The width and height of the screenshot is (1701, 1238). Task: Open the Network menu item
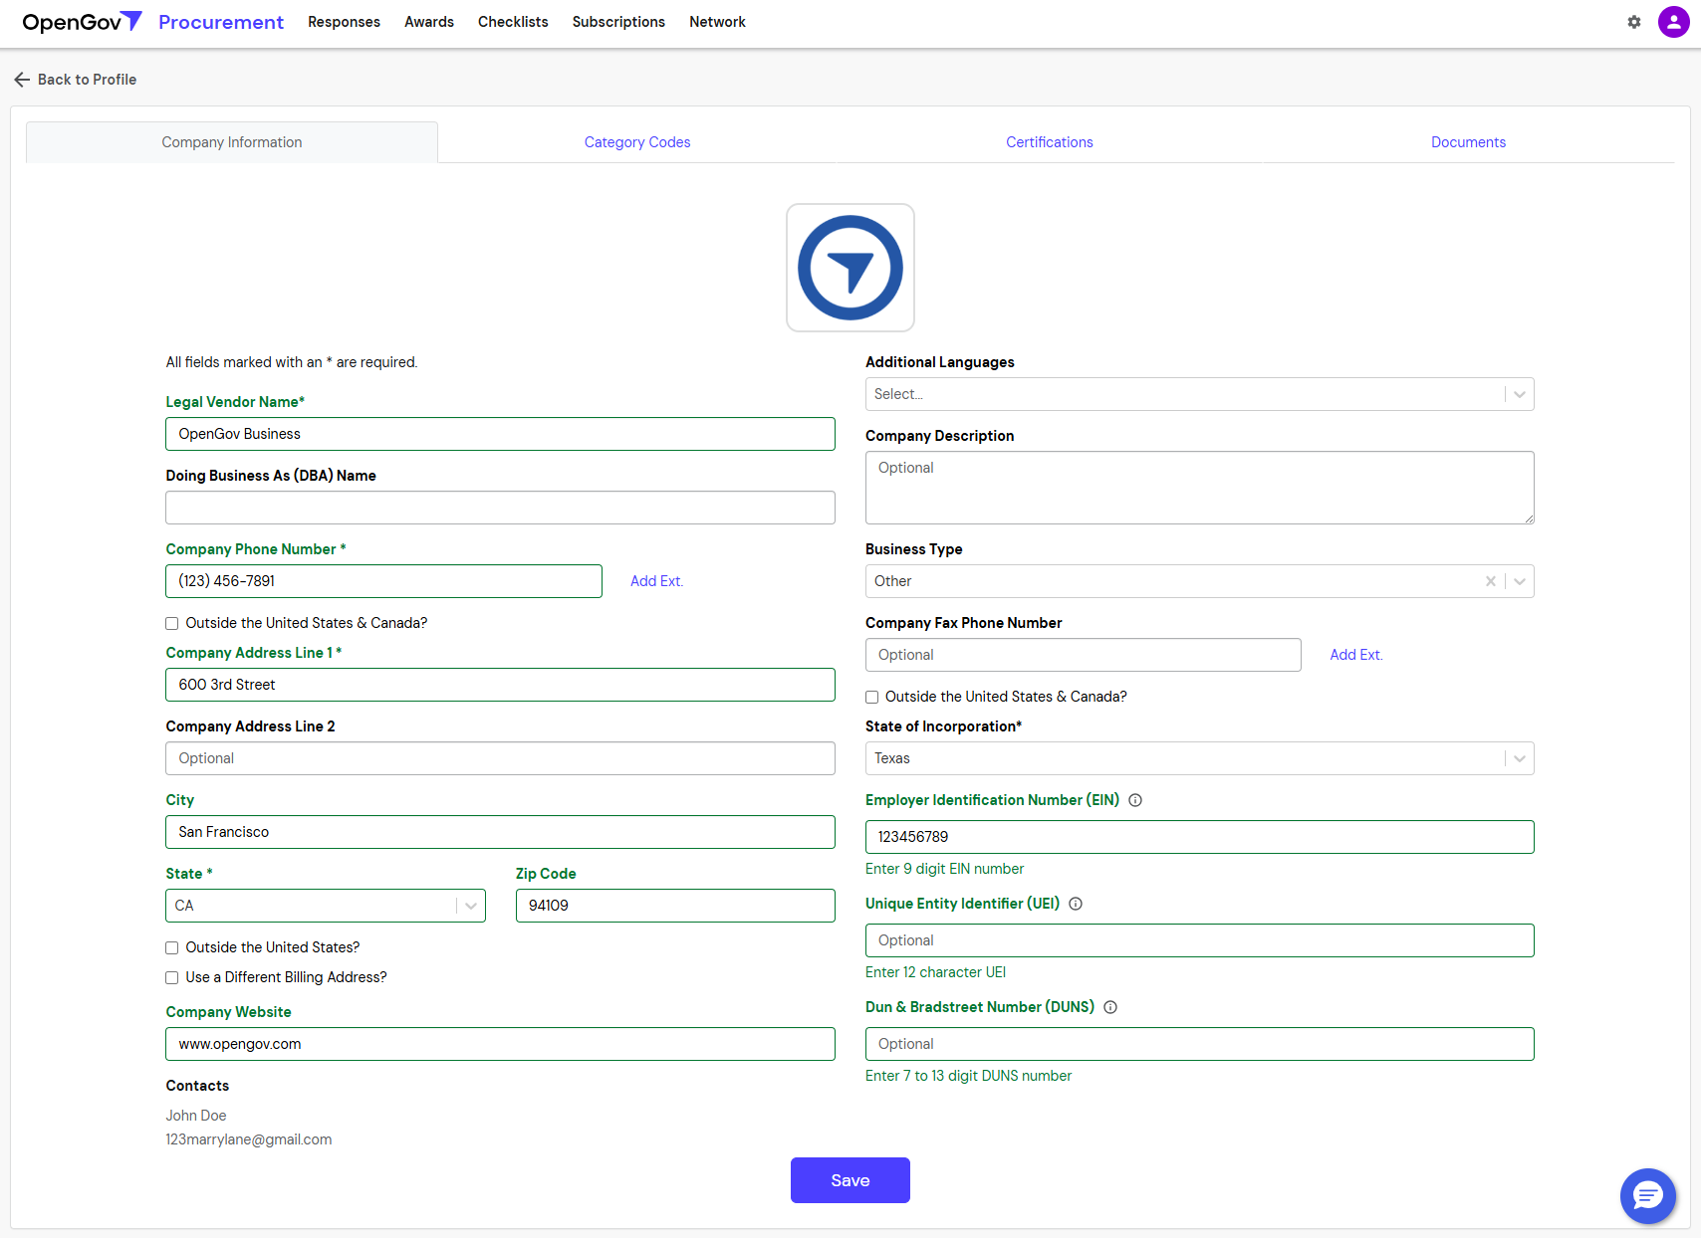717,22
